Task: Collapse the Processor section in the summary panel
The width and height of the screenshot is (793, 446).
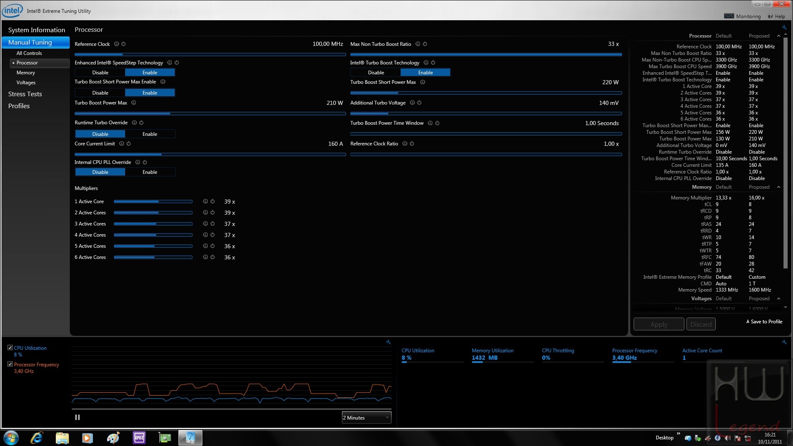Action: pyautogui.click(x=779, y=36)
